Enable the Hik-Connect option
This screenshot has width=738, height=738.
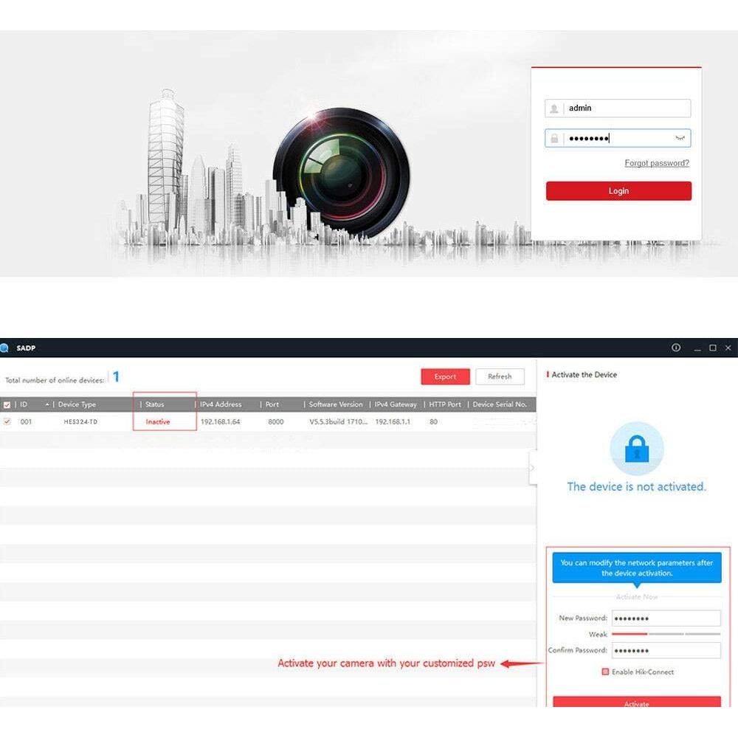tap(604, 672)
